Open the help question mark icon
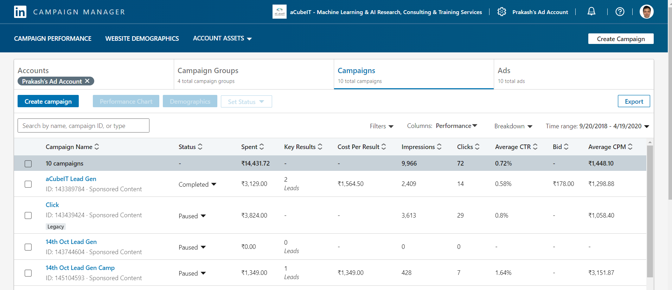 point(620,12)
